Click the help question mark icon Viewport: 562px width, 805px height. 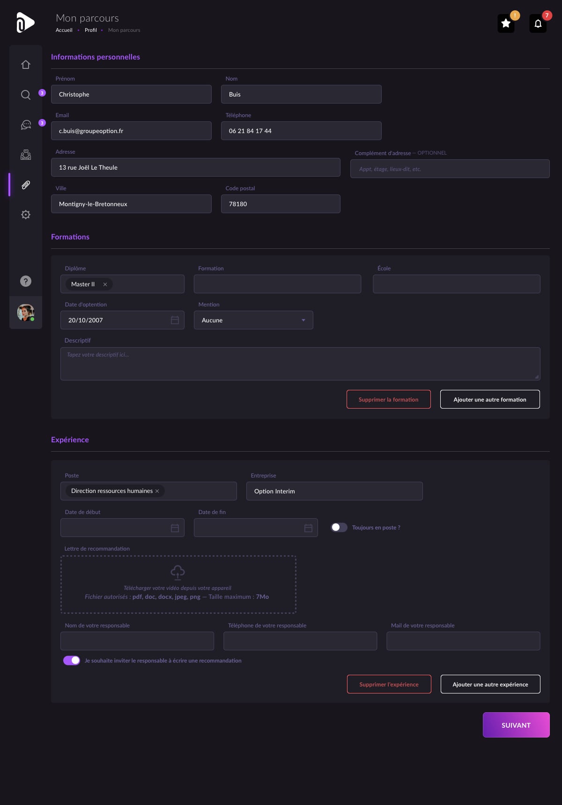point(26,281)
